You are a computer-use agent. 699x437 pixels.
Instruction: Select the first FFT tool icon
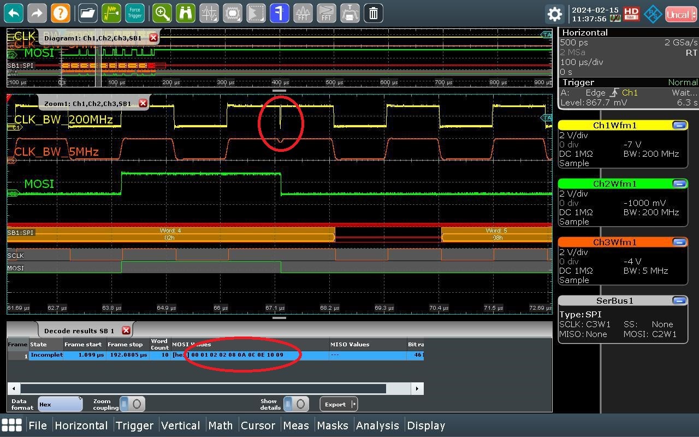pos(303,13)
